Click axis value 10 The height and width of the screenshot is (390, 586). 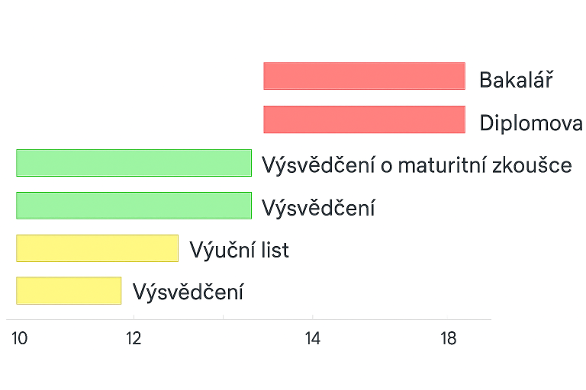(19, 338)
